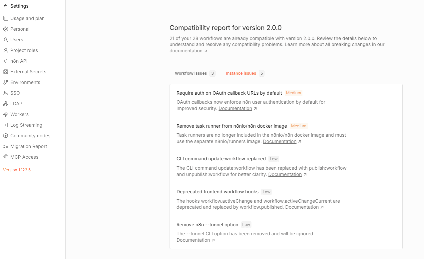
Task: Click the Version 1.123.5 label
Action: tap(17, 170)
